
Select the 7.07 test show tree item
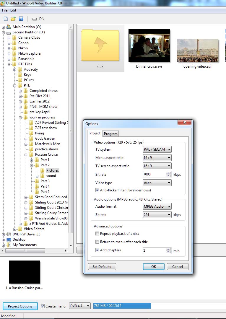(46, 128)
